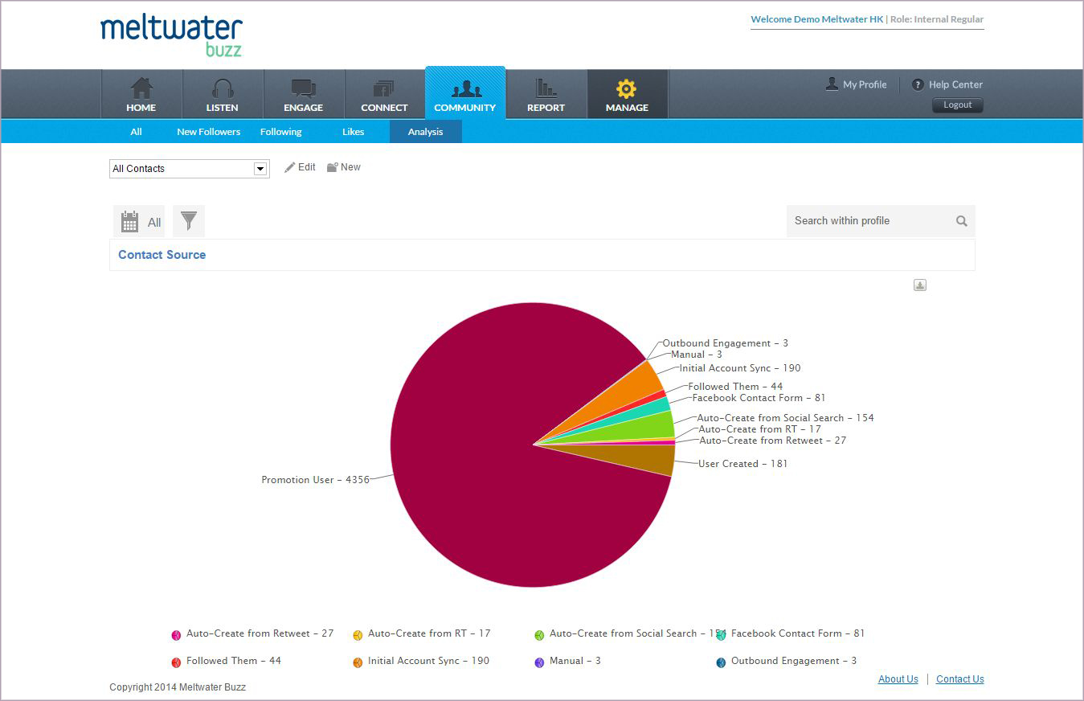Open the Report bar-chart section

546,94
